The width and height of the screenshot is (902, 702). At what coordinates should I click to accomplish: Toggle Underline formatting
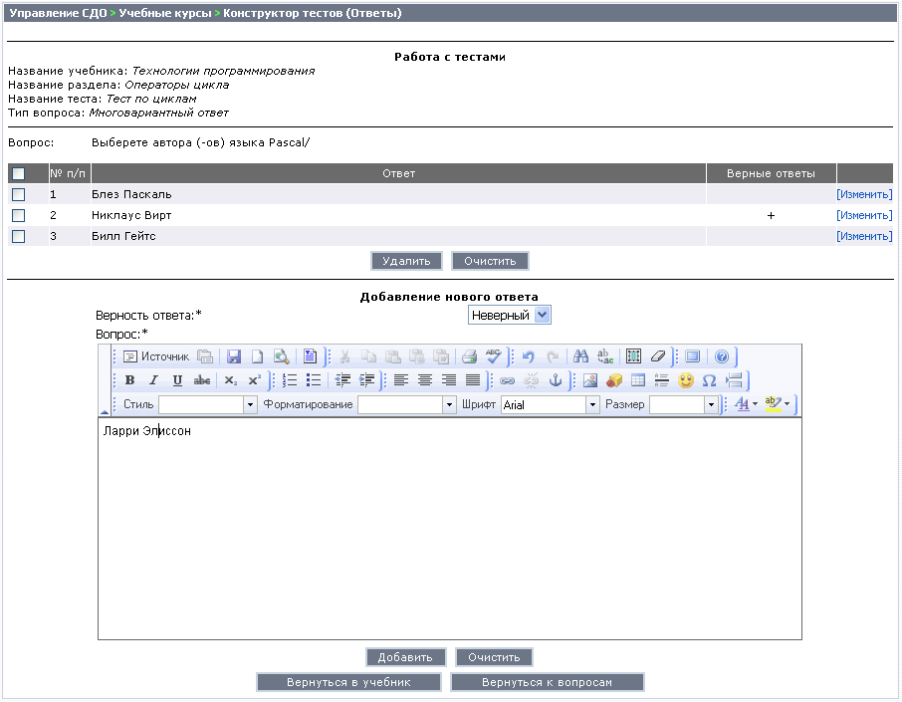pyautogui.click(x=177, y=380)
